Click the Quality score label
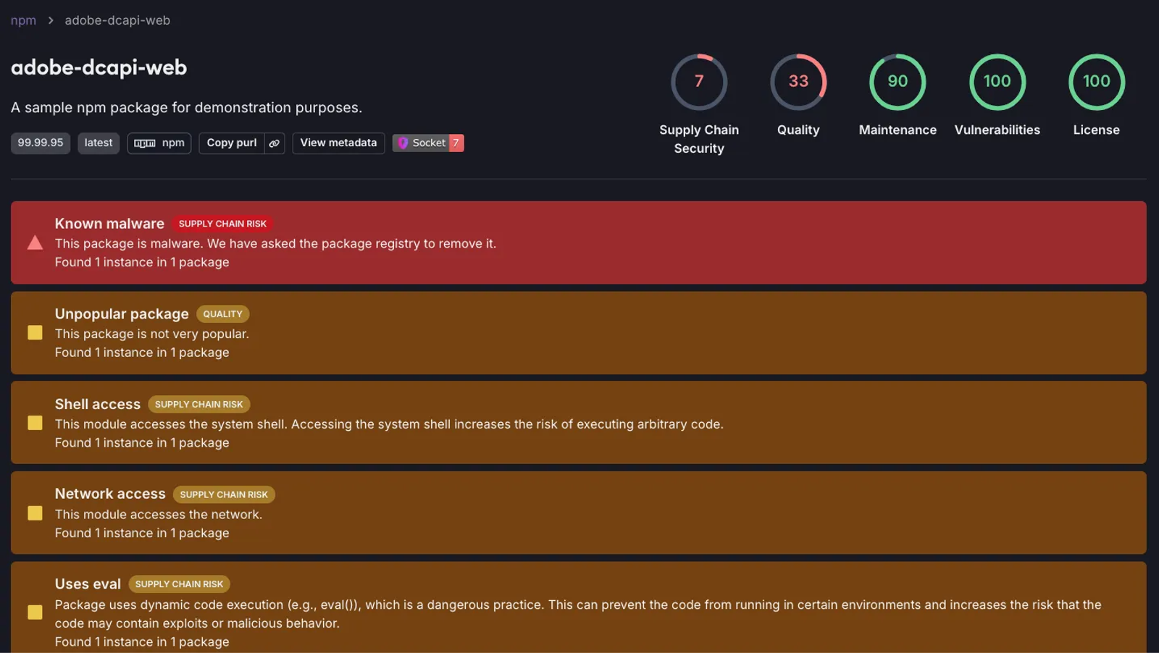Viewport: 1159px width, 653px height. click(x=798, y=130)
